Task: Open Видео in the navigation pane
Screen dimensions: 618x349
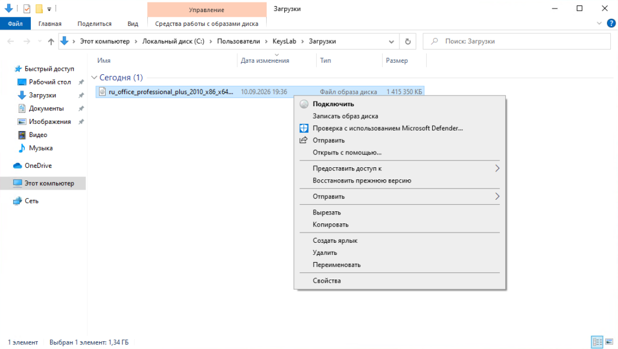Action: click(x=38, y=135)
